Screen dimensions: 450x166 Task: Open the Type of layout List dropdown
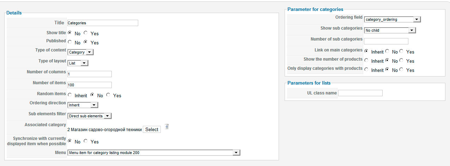click(x=78, y=63)
